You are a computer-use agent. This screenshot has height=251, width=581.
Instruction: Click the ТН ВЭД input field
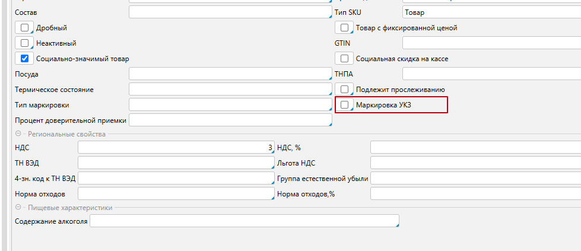(175, 163)
